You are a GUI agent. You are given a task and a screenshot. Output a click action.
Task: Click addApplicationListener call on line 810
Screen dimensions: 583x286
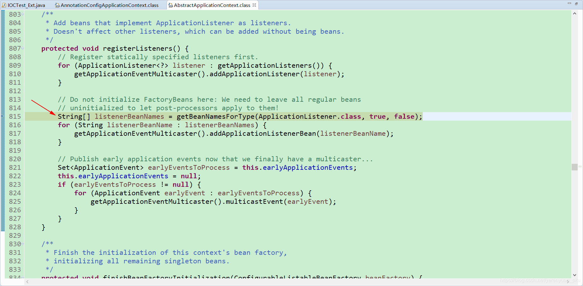click(x=254, y=74)
